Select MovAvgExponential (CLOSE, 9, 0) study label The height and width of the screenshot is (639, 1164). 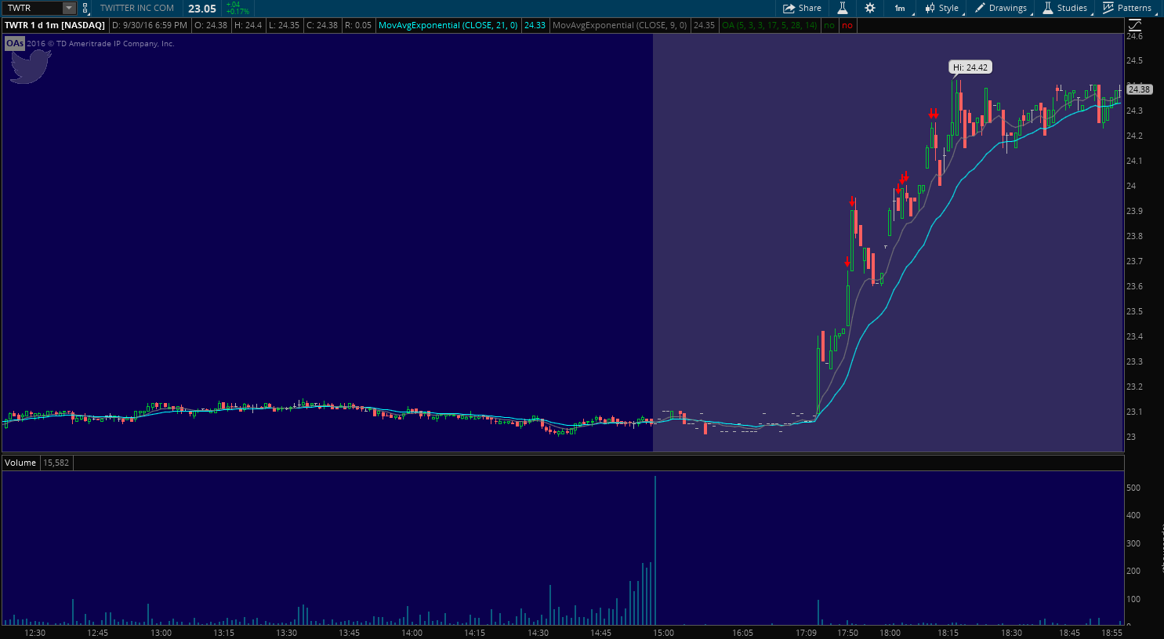tap(619, 25)
